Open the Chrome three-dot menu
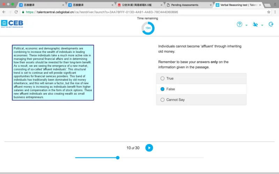Viewport: 279px width, 174px height. click(x=276, y=12)
